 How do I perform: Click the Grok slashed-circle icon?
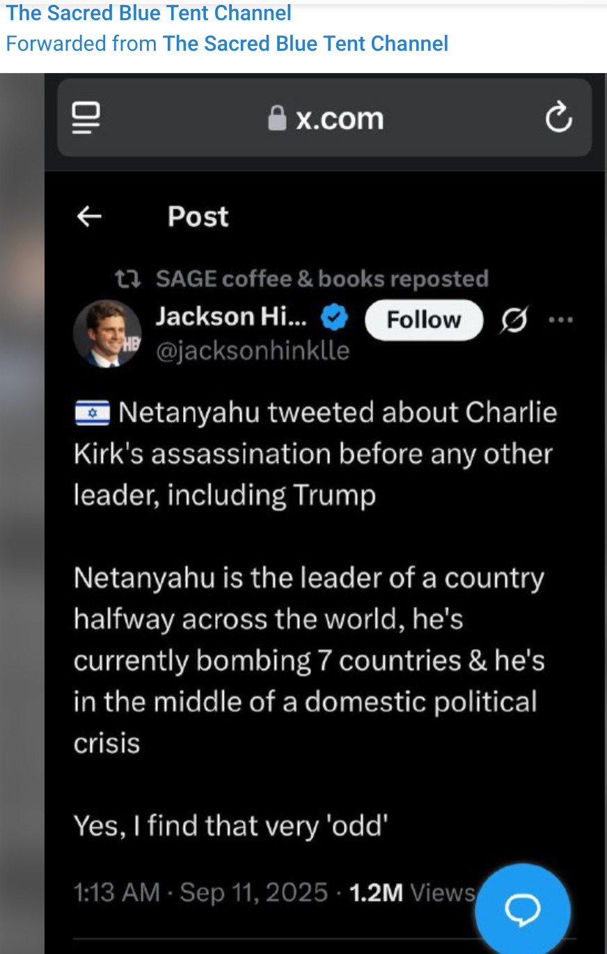click(x=514, y=320)
